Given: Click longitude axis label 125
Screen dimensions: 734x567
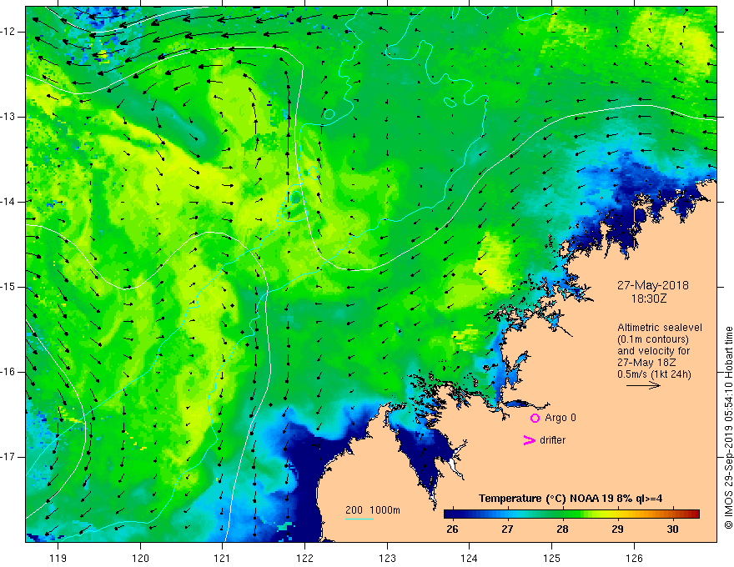Looking at the screenshot, I should [552, 558].
